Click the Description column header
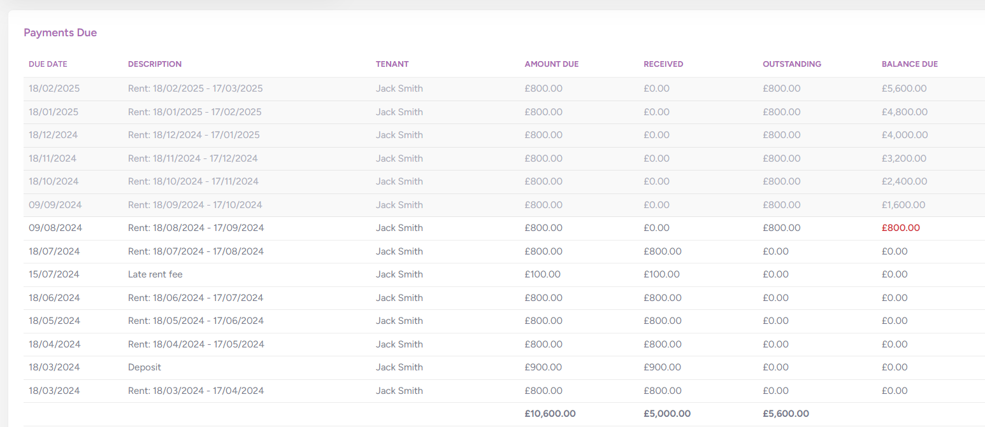This screenshot has width=985, height=427. [155, 64]
